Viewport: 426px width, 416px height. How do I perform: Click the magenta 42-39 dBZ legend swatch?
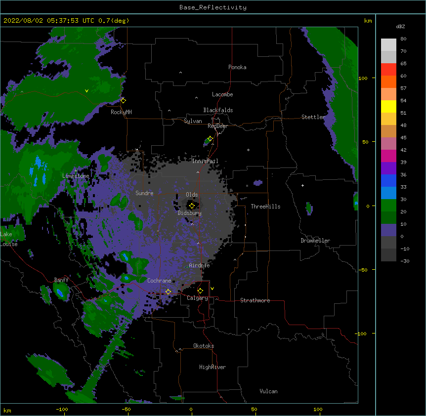point(388,156)
